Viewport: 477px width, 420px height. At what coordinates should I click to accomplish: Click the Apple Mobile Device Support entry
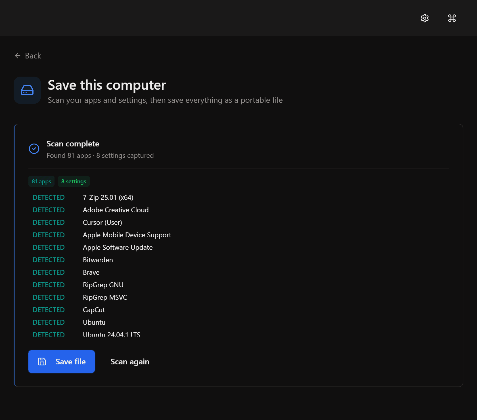pyautogui.click(x=127, y=235)
